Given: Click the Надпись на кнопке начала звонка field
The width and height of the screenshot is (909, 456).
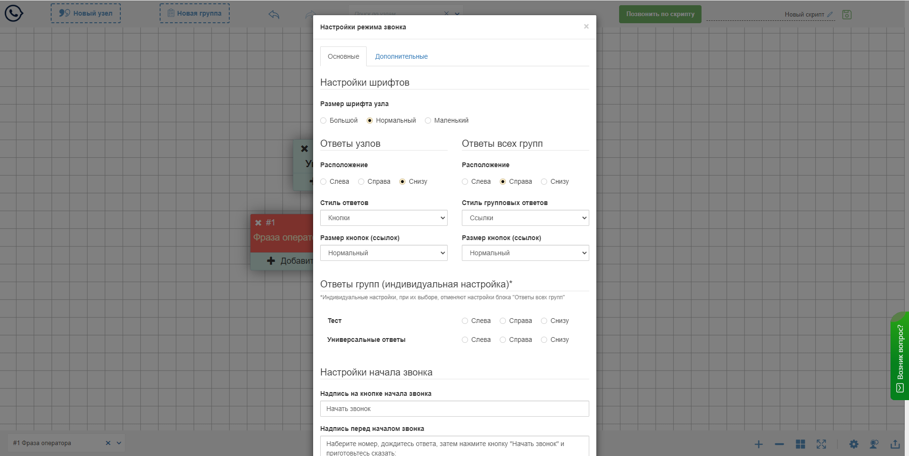Looking at the screenshot, I should 454,409.
